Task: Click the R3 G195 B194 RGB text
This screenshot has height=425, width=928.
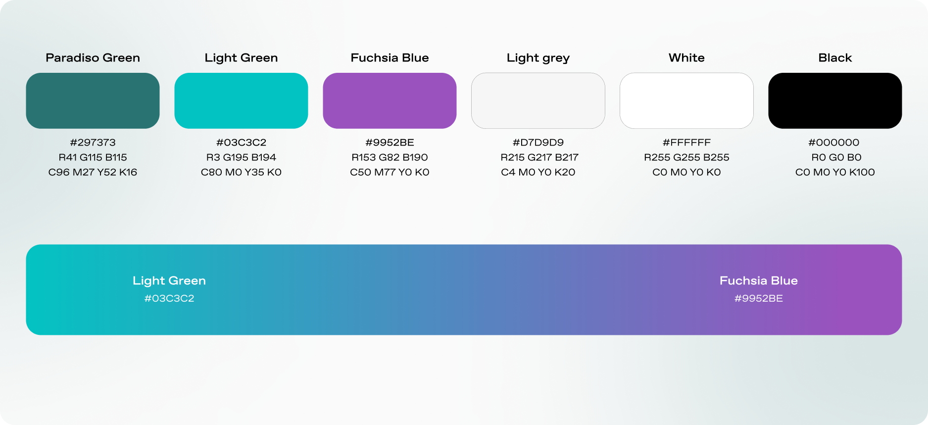Action: (241, 158)
